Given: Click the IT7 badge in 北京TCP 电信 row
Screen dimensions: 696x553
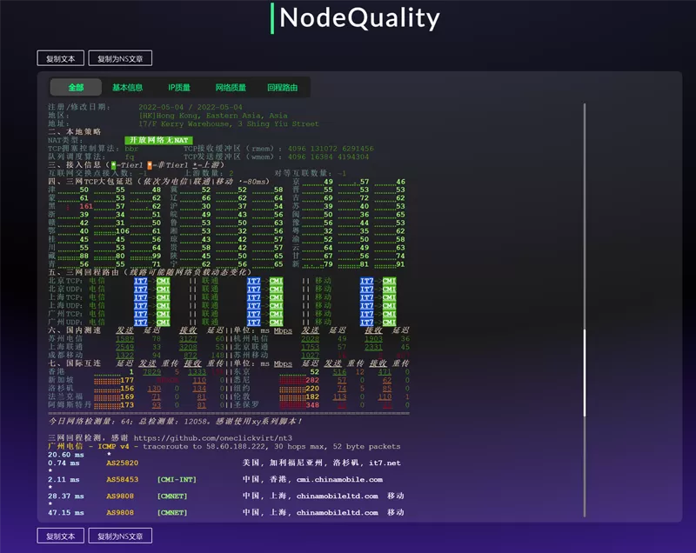Looking at the screenshot, I should (141, 281).
